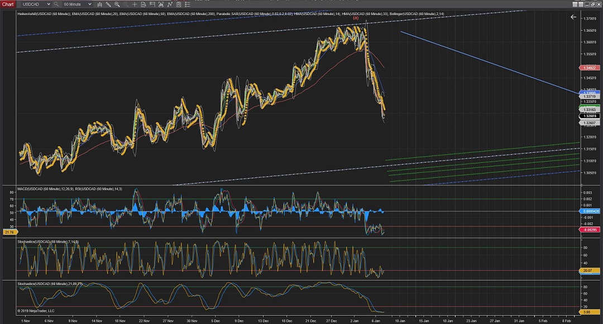Viewport: 603px width, 324px height.
Task: Enable the crosshair cursor tool
Action: (x=136, y=4)
